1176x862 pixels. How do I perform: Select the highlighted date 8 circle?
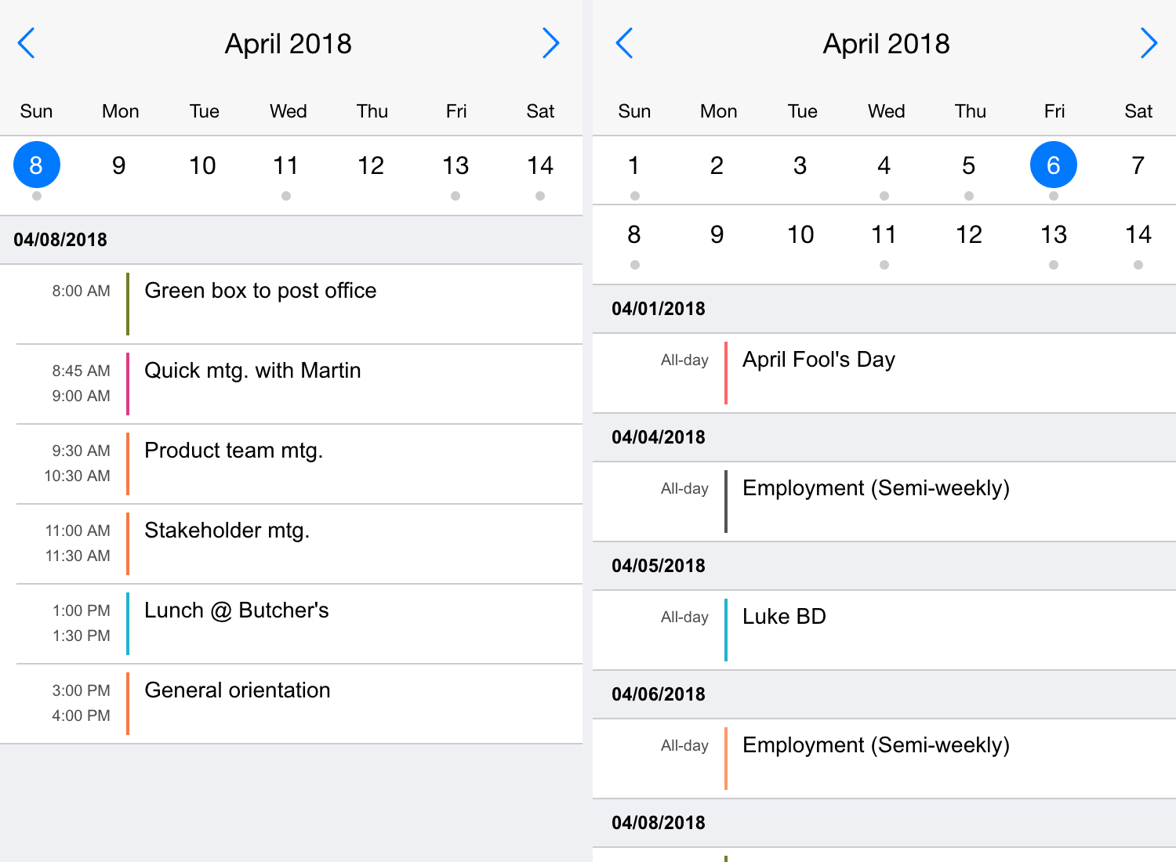tap(36, 165)
